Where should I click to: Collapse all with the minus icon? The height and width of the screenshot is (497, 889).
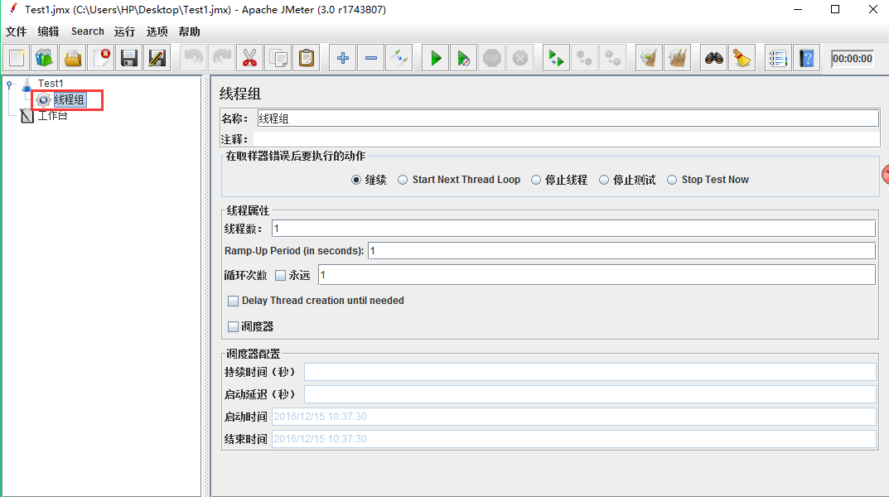(x=371, y=58)
